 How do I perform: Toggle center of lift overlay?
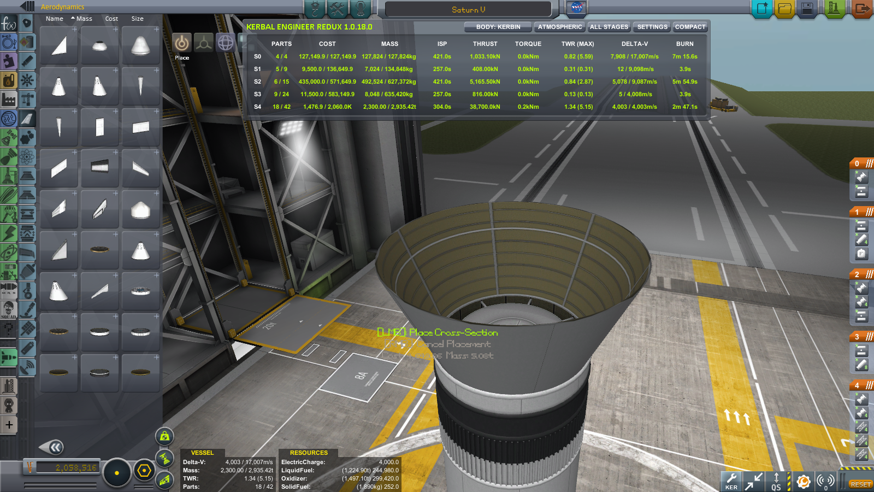[164, 480]
